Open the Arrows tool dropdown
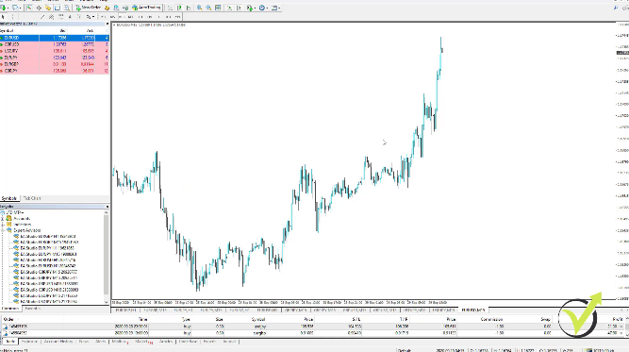 click(x=93, y=17)
